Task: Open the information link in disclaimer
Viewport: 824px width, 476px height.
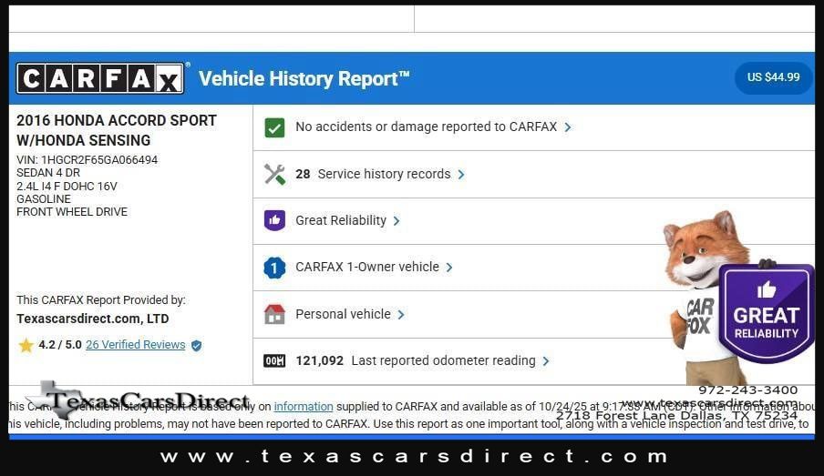Action: click(303, 407)
